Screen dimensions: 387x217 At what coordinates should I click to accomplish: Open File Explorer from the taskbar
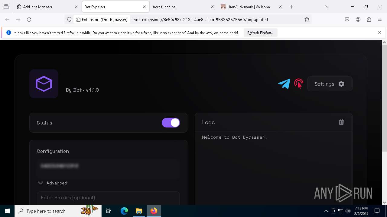click(x=139, y=211)
